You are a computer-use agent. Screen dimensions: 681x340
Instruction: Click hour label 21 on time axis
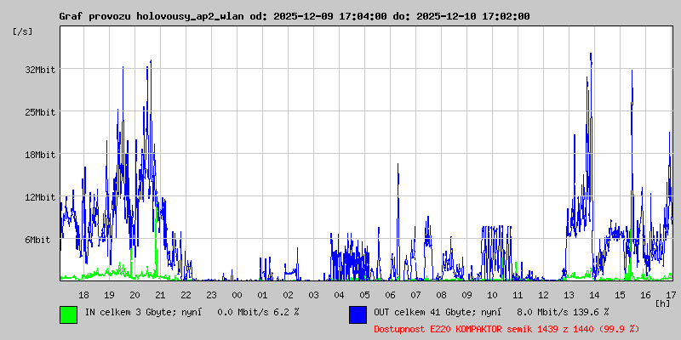click(x=160, y=295)
